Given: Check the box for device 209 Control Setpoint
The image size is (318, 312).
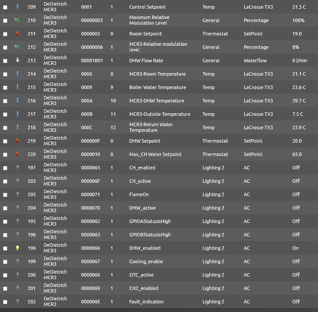Looking at the screenshot, I should tap(5, 7).
